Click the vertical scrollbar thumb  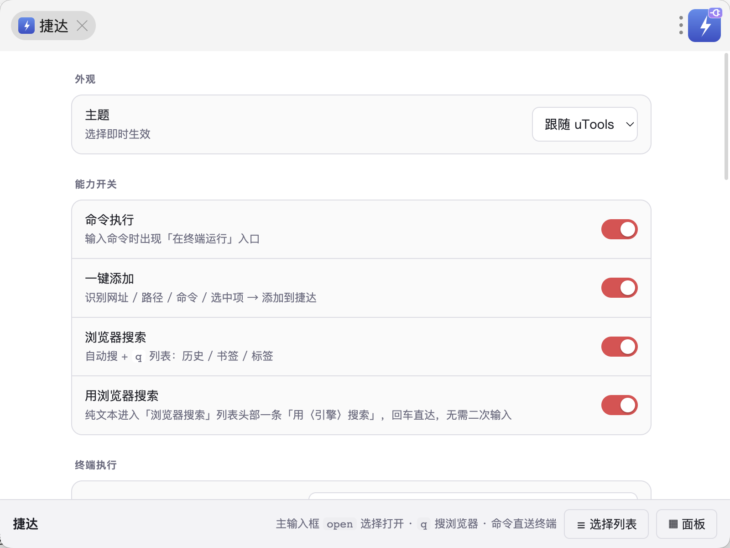(x=726, y=117)
